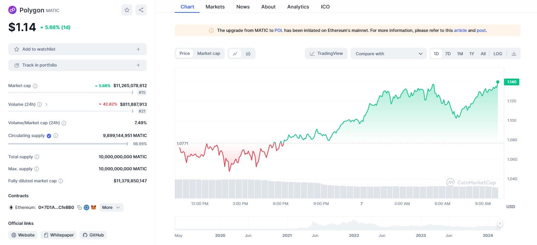Image resolution: width=537 pixels, height=245 pixels.
Task: Toggle chart to Market cap view
Action: pyautogui.click(x=208, y=53)
